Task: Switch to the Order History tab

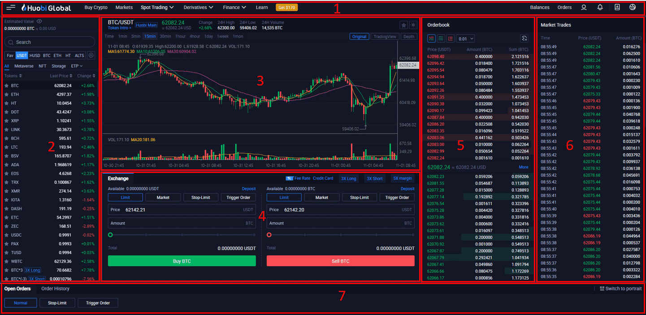Action: coord(55,289)
